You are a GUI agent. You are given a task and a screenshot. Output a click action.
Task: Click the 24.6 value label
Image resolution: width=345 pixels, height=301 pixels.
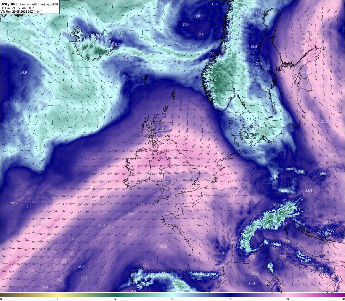[13, 203]
